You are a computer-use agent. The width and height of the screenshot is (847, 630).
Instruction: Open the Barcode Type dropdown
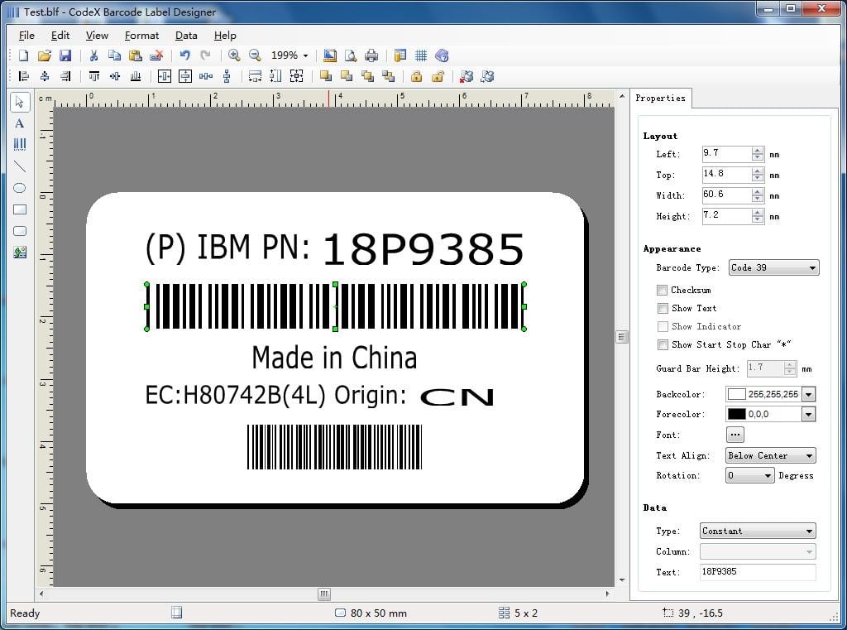773,267
